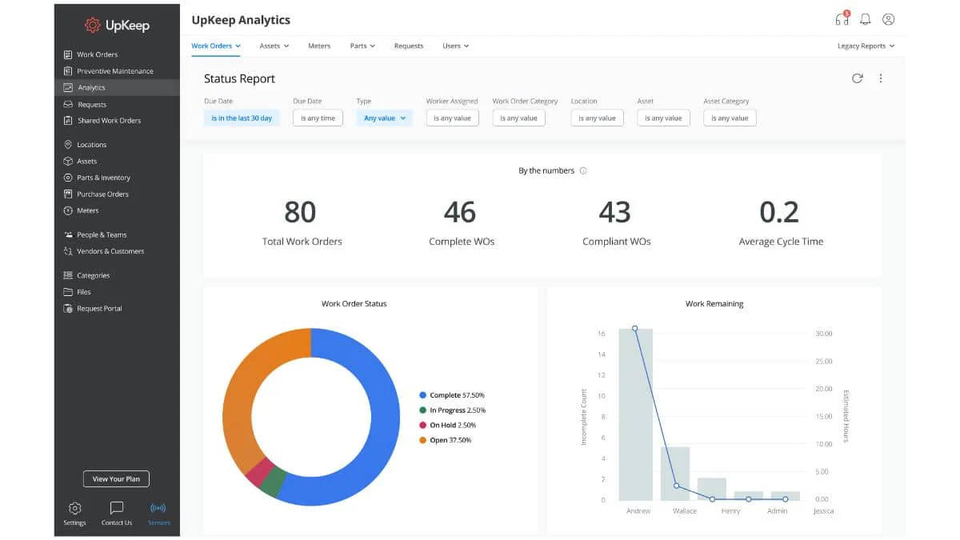Open the Legacy Reports dropdown
The image size is (960, 540).
[866, 46]
